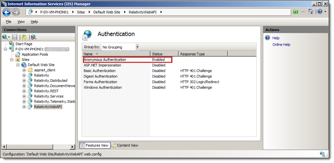Click Default Web Site in breadcrumb
This screenshot has width=334, height=163.
[107, 12]
